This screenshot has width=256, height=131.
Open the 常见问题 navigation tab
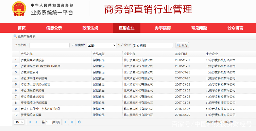[x=199, y=28]
